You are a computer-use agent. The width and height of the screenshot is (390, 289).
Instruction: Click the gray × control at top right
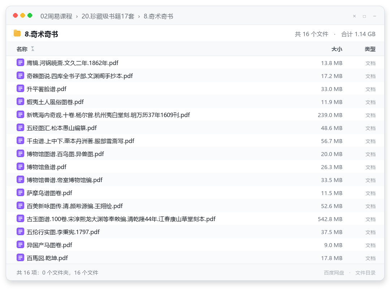[x=355, y=16]
